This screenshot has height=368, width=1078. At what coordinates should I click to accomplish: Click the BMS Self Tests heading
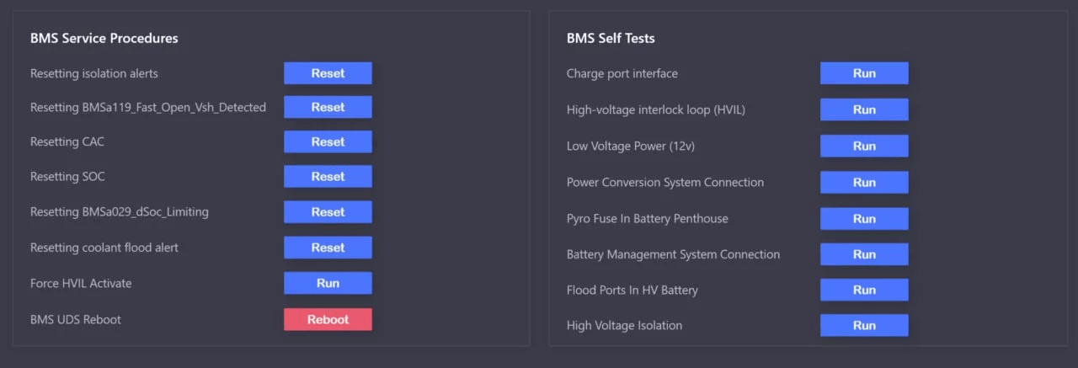click(611, 38)
